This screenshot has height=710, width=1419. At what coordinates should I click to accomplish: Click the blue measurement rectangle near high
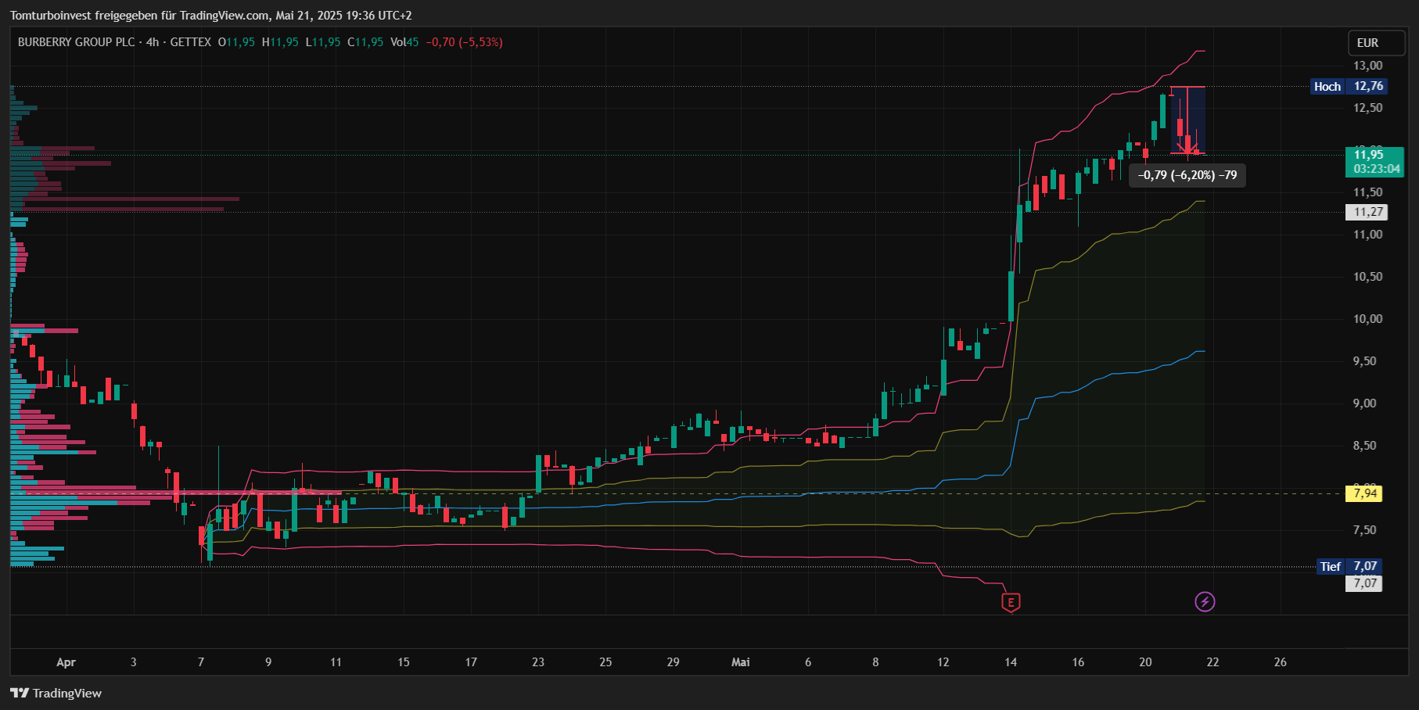[1187, 120]
